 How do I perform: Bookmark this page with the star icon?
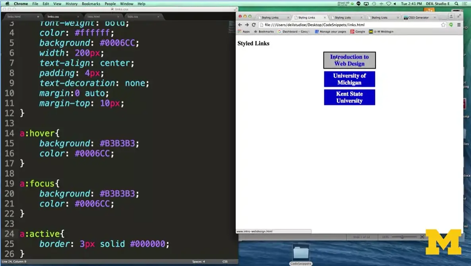(x=443, y=25)
